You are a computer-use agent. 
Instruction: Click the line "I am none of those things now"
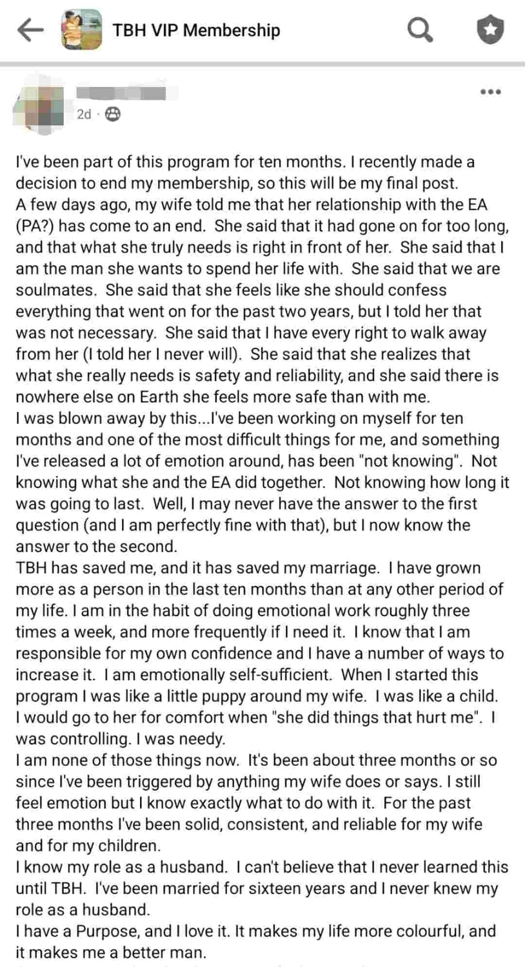(256, 760)
